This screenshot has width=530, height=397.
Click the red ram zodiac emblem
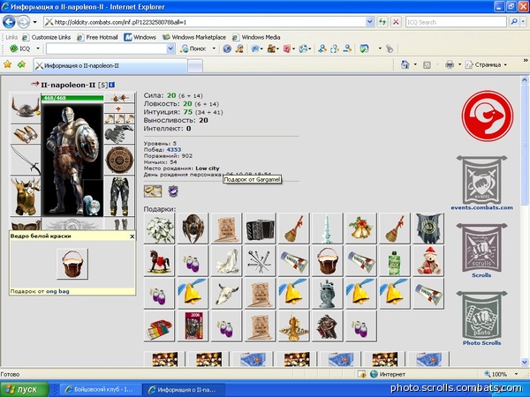click(x=488, y=116)
